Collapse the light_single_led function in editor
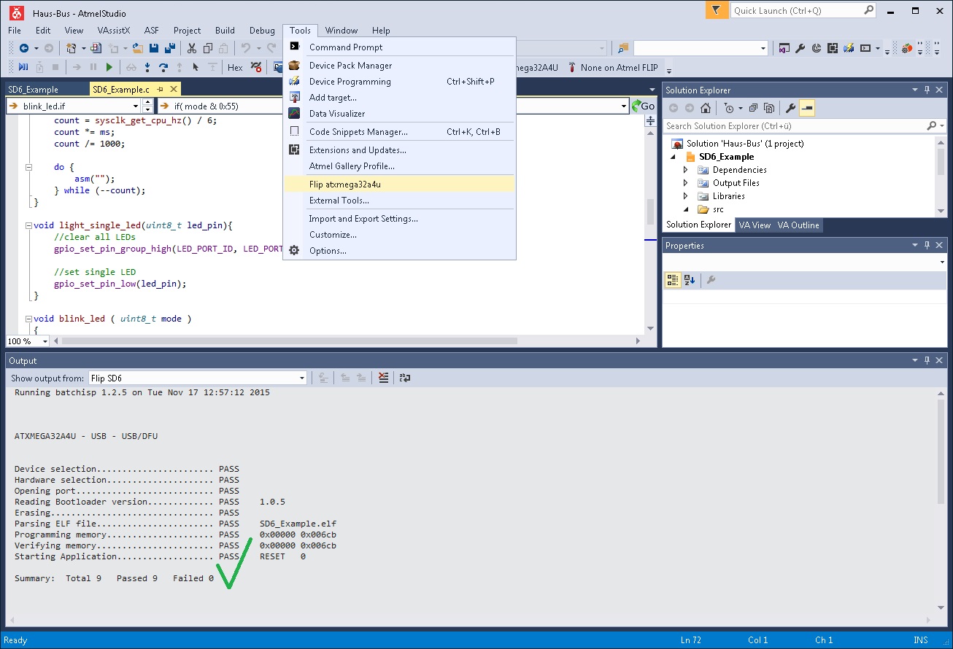 [28, 225]
